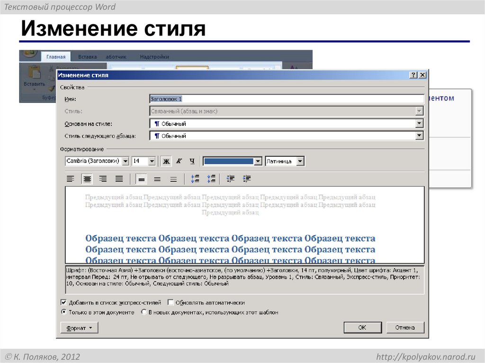The height and width of the screenshot is (363, 485).
Task: Open the Надстройки ribbon tab
Action: pos(156,56)
